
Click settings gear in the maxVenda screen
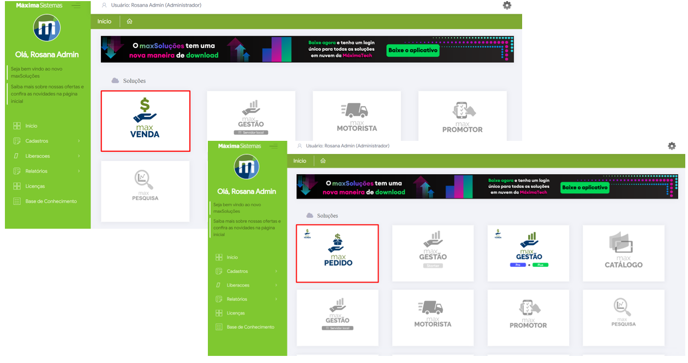507,5
